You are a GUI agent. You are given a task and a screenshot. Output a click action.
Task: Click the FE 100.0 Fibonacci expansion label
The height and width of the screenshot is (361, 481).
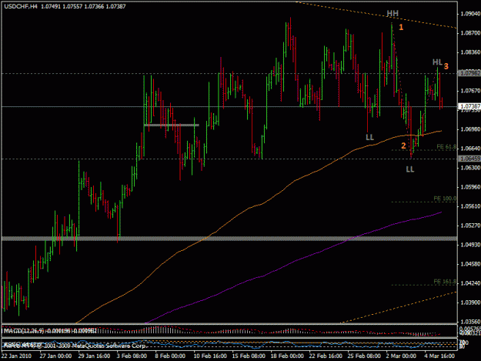click(445, 199)
